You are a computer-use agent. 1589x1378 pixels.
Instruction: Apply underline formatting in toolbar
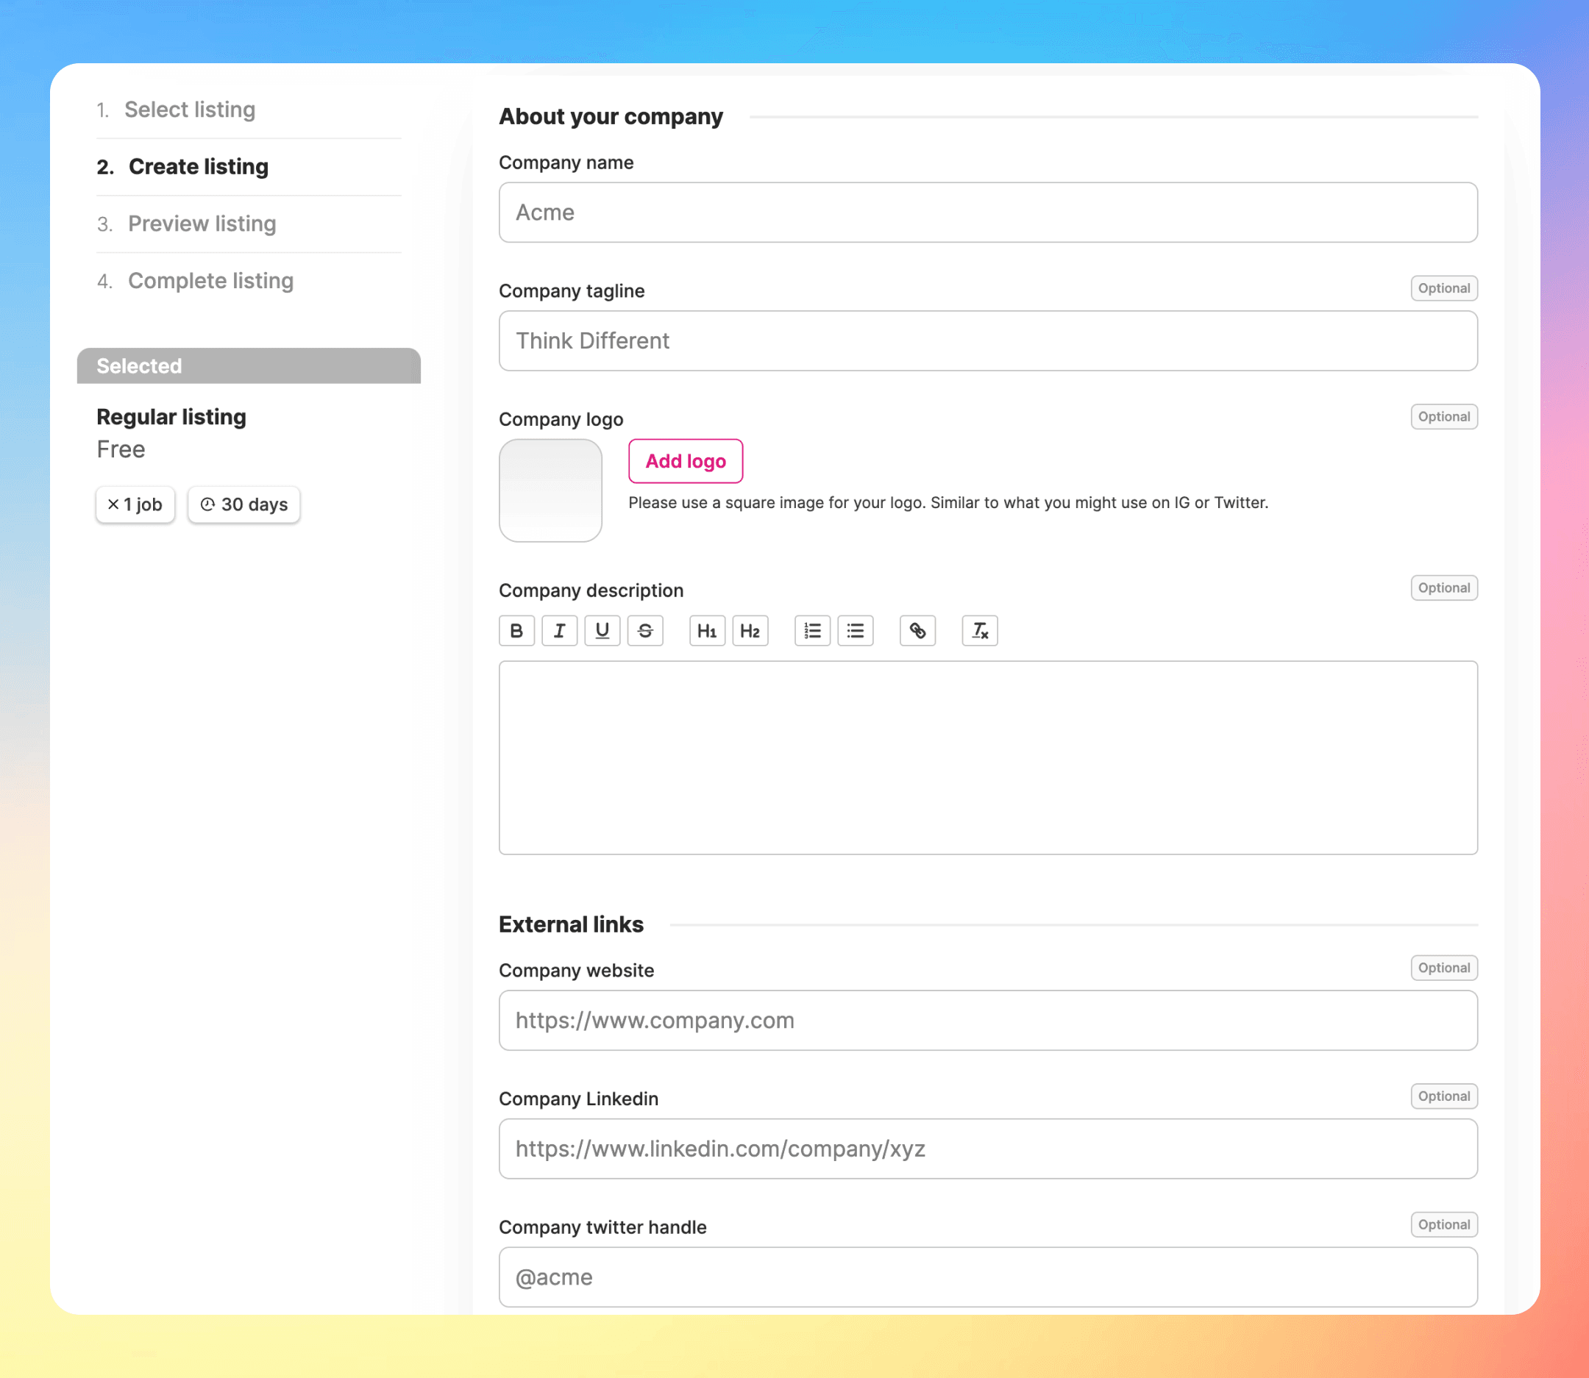click(x=602, y=631)
